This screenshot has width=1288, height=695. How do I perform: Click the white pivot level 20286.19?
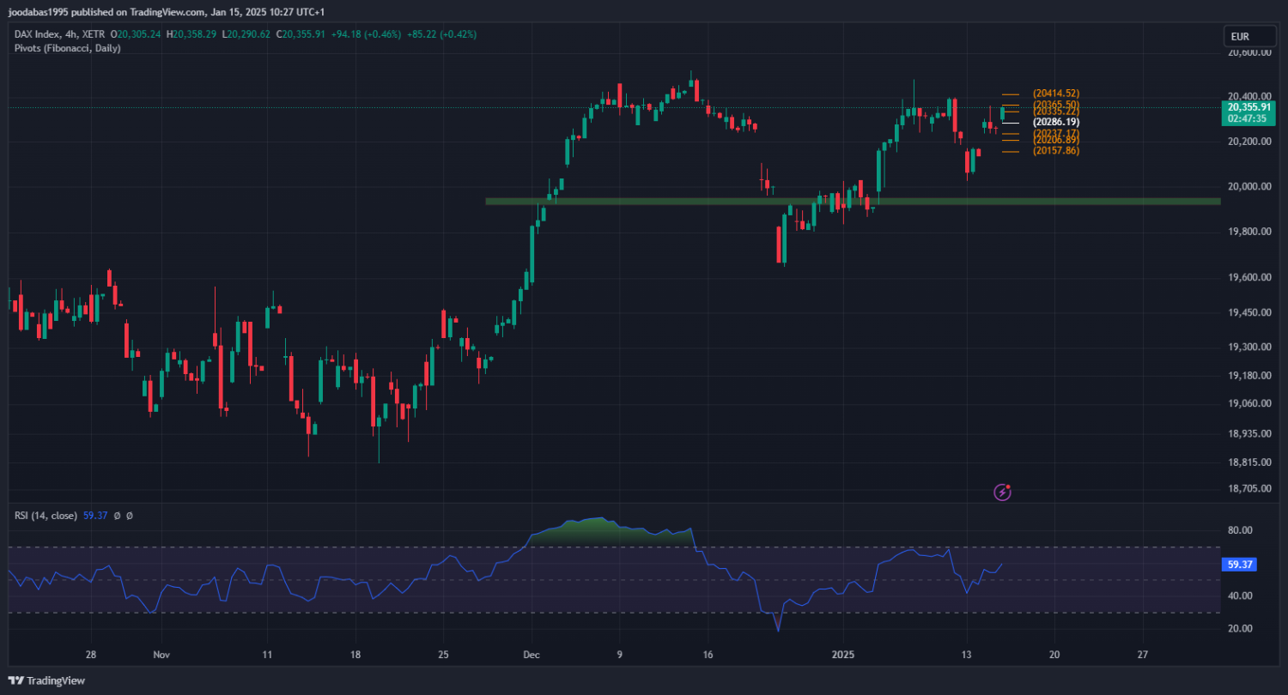point(1055,123)
